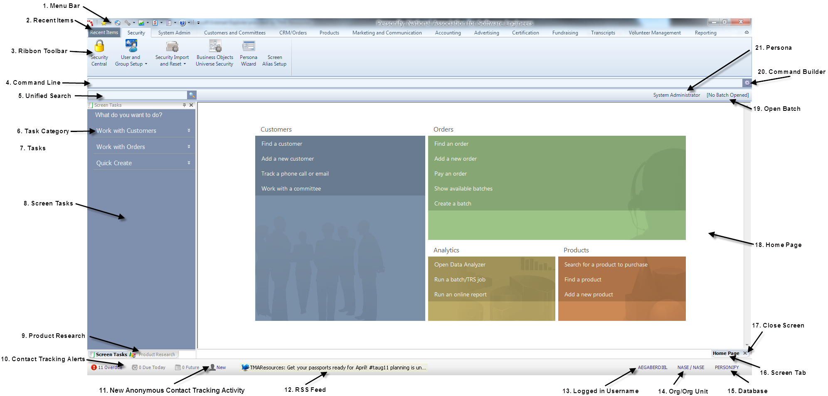
Task: Click the Unified Search magnifier button
Action: click(x=192, y=95)
